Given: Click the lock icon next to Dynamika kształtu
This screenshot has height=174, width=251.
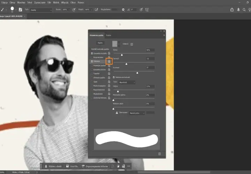Looking at the screenshot, I should pyautogui.click(x=109, y=53).
